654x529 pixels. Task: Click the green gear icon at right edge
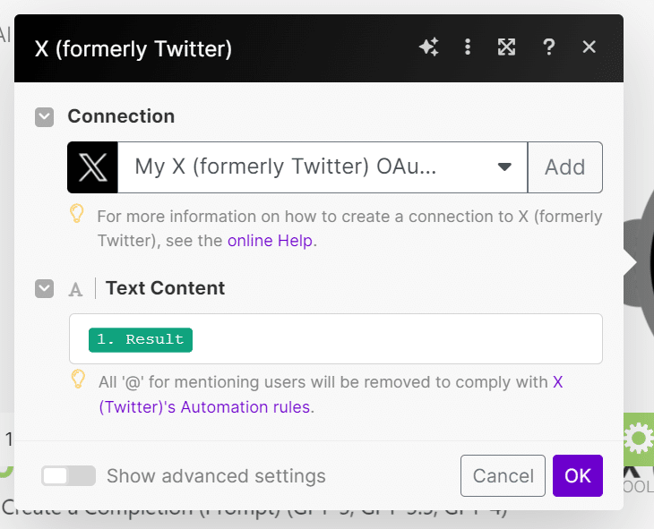638,438
